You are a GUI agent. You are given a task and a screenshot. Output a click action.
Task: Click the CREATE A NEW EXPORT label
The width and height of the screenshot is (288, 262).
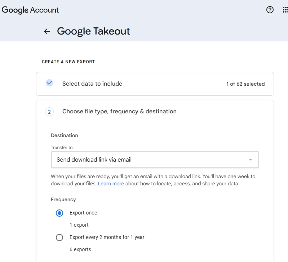pos(68,62)
